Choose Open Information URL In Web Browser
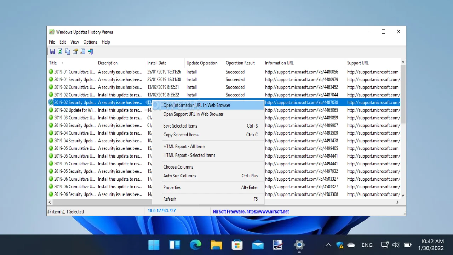The width and height of the screenshot is (453, 255). [208, 105]
